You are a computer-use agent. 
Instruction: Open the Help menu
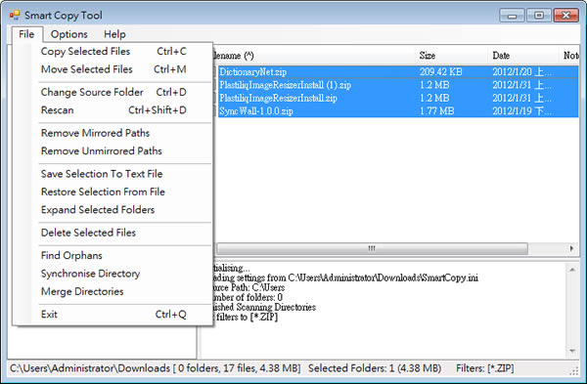click(x=114, y=34)
